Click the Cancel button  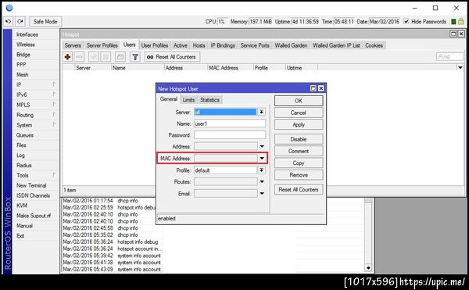(299, 113)
